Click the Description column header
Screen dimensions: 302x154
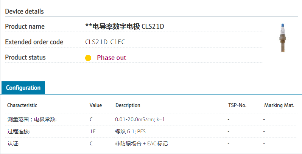pyautogui.click(x=128, y=105)
